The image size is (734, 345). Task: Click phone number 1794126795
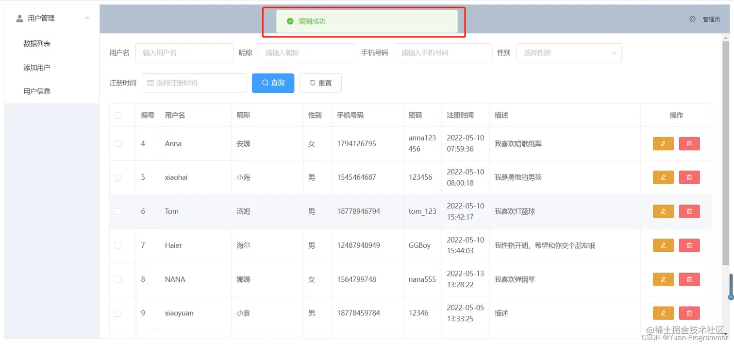pyautogui.click(x=356, y=143)
